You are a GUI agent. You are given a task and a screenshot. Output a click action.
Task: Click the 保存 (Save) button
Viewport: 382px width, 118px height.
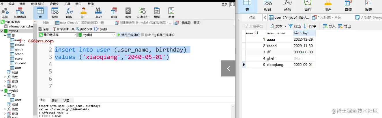[x=44, y=29]
